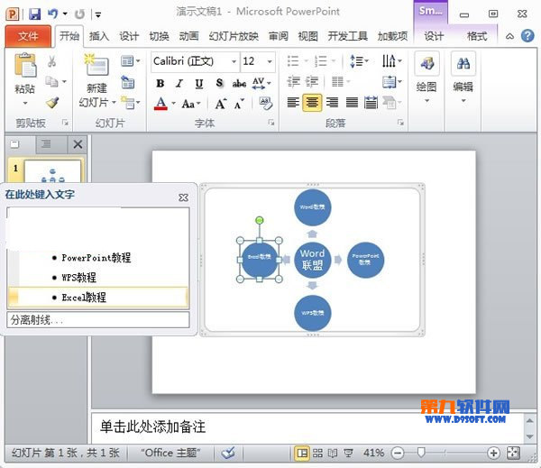Zoom out with minus button
Screen dimensions: 541x468
(x=398, y=453)
